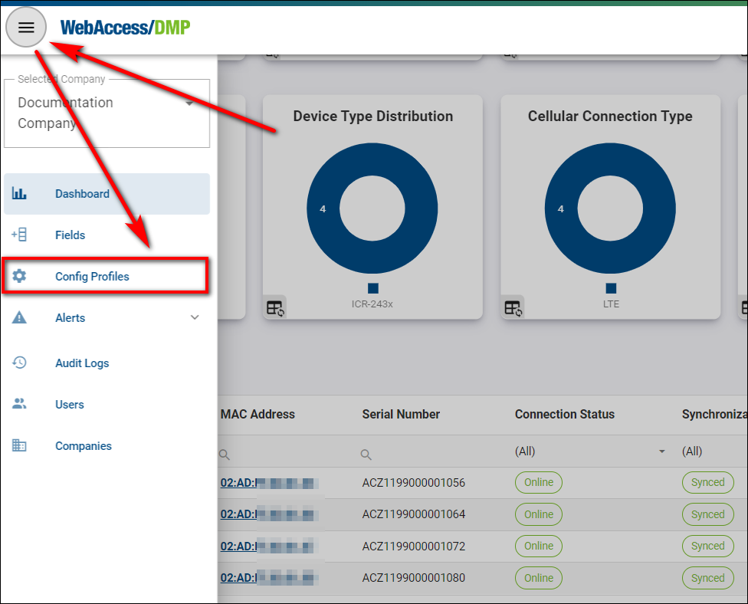Select Companies in the navigation menu
748x604 pixels.
(84, 446)
